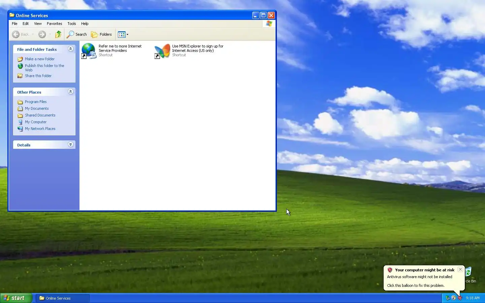Select 'Use MSN Explorer to sign up' label

(x=198, y=48)
